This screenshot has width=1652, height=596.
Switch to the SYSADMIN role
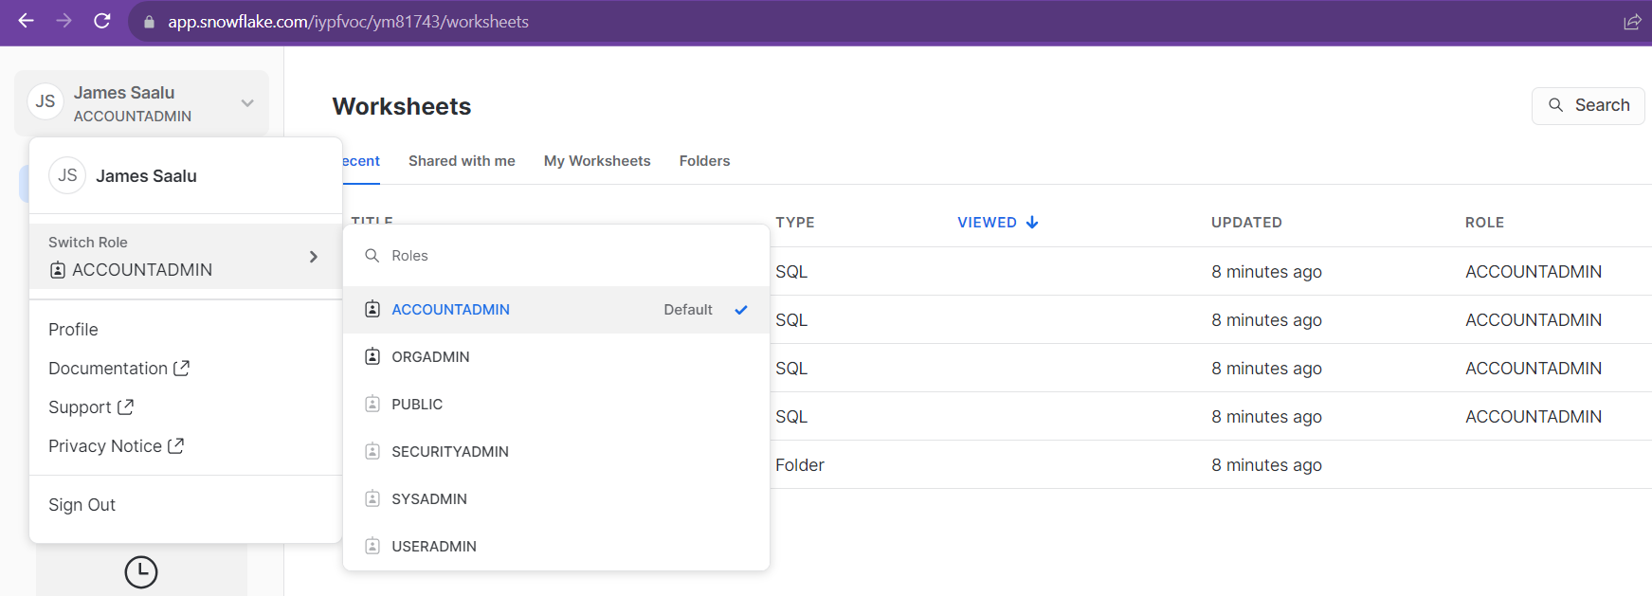click(x=429, y=499)
